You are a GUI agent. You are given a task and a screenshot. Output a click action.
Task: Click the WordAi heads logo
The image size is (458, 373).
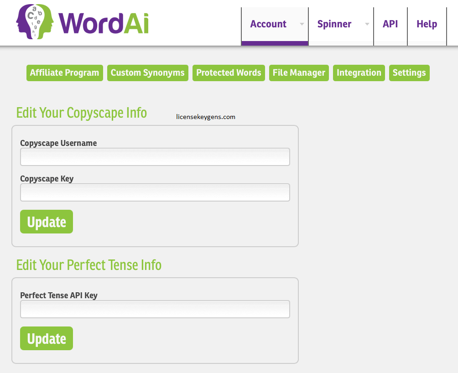click(35, 21)
